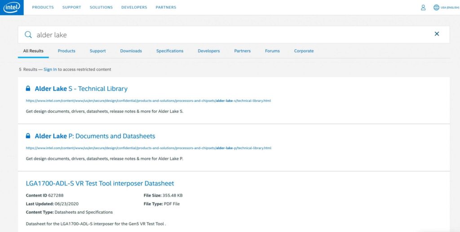Switch to the Downloads tab

pos(131,51)
